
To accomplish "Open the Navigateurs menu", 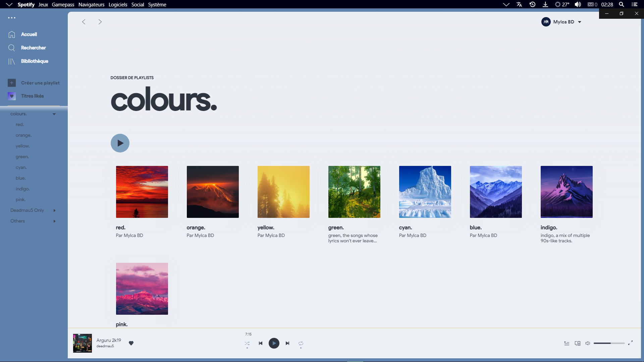I will click(x=91, y=4).
